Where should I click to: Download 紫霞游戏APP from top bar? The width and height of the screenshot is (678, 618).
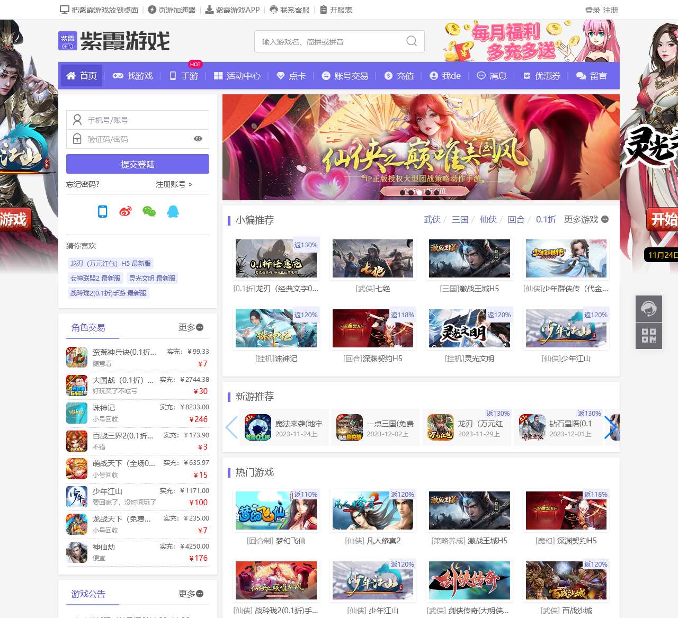pos(233,10)
